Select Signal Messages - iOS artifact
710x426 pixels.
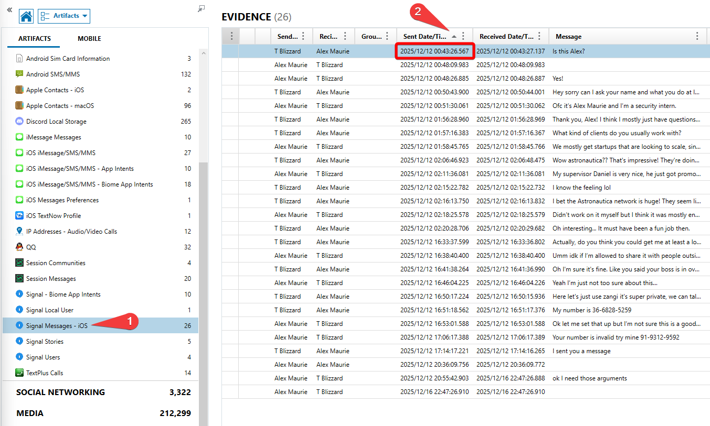100,326
